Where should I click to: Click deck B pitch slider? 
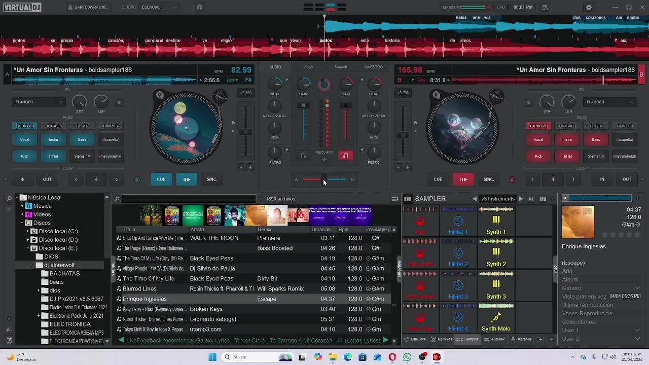click(403, 135)
